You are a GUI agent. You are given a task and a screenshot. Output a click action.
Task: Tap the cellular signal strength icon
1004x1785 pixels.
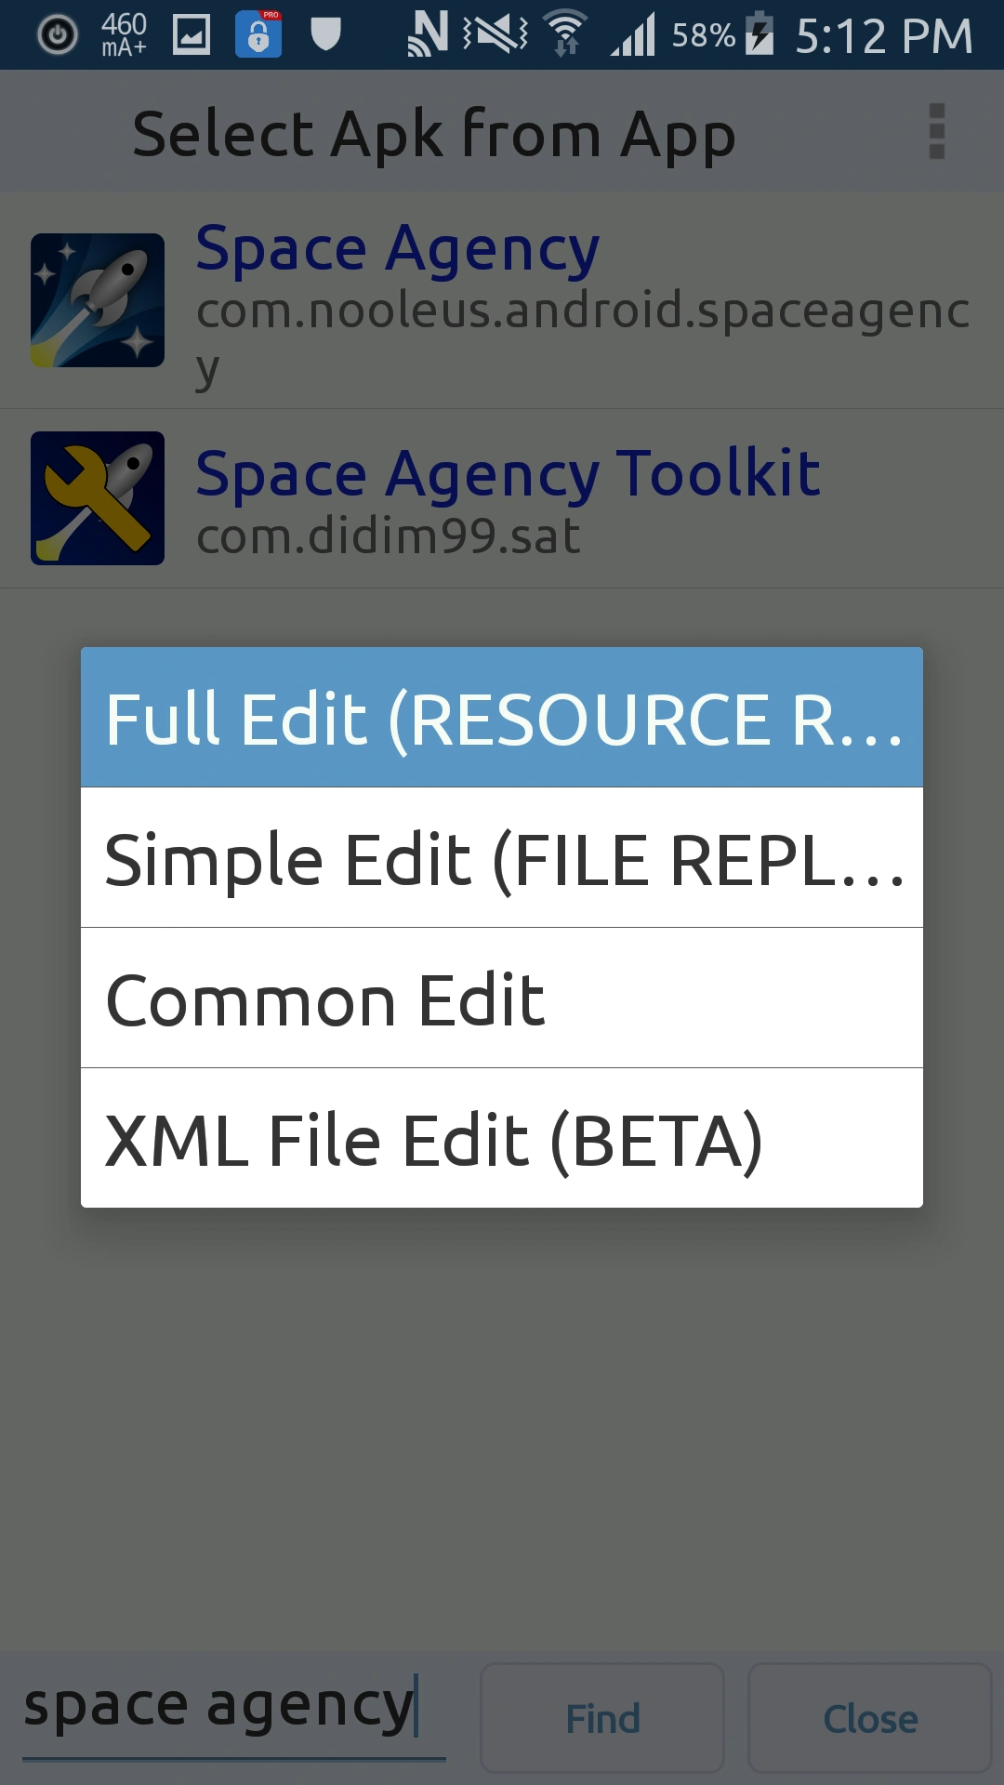click(x=634, y=35)
